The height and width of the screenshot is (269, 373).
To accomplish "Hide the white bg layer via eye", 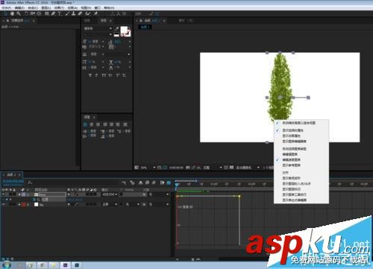I will [x=3, y=205].
